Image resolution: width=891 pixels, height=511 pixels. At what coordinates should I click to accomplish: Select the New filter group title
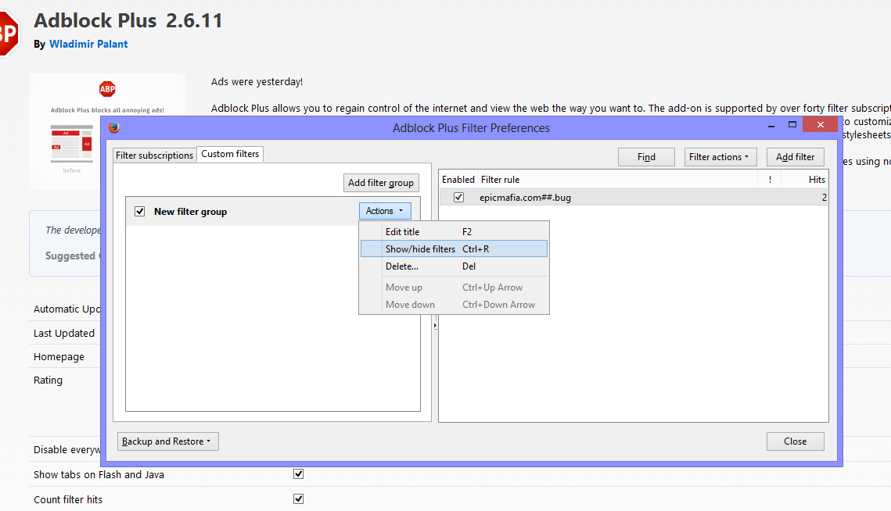[190, 211]
